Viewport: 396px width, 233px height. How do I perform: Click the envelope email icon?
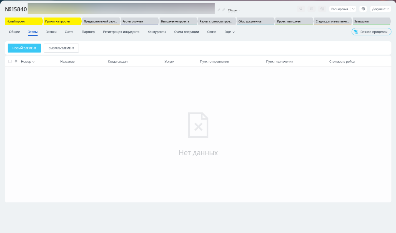pos(312,9)
